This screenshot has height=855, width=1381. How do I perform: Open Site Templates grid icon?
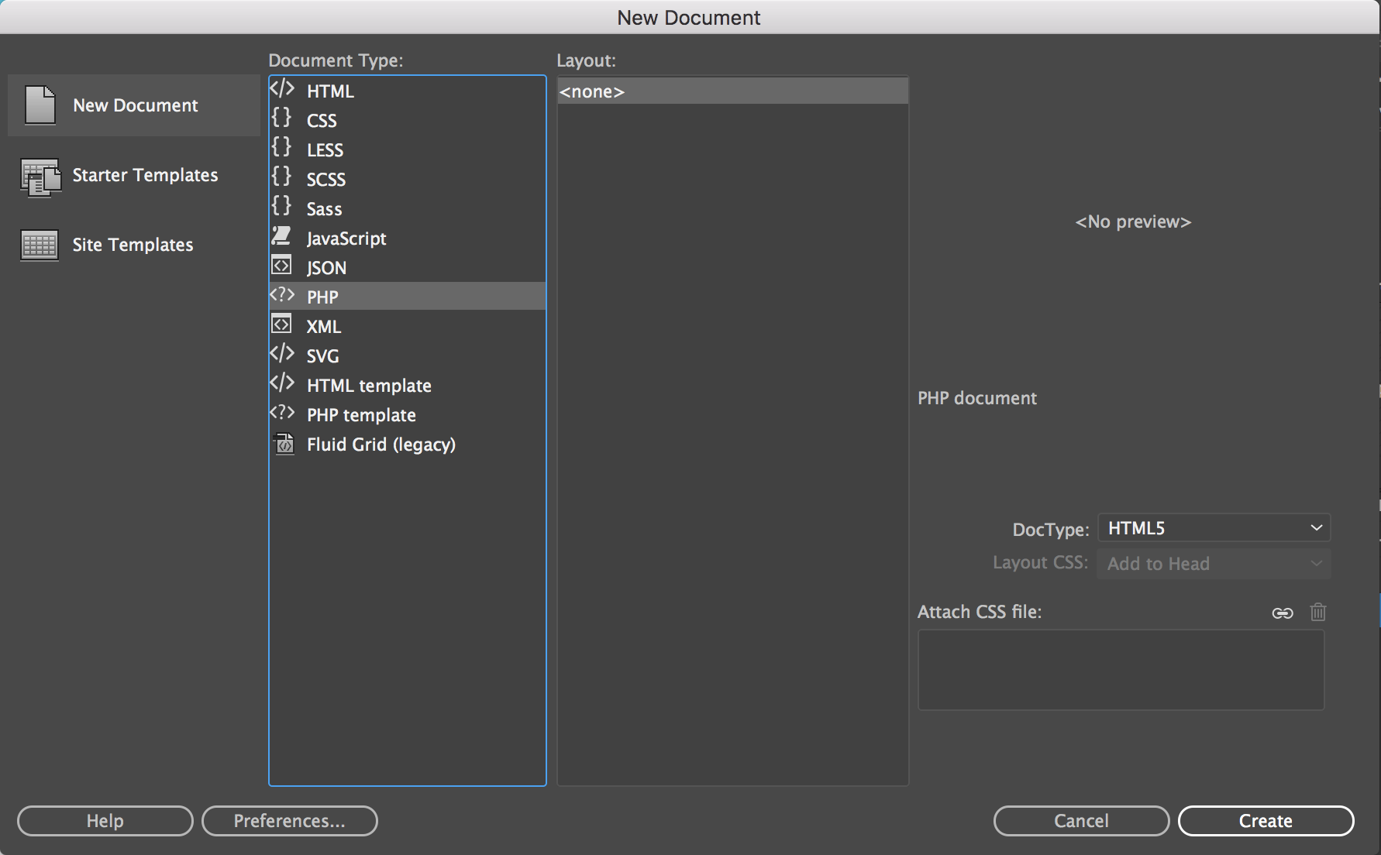tap(40, 246)
